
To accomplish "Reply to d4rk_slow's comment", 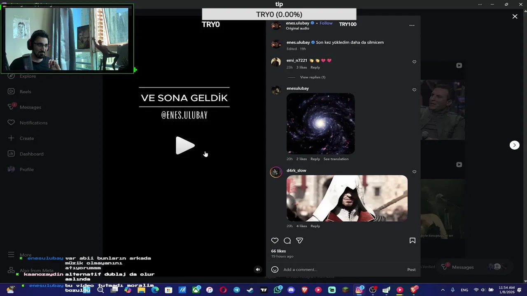I will (315, 226).
